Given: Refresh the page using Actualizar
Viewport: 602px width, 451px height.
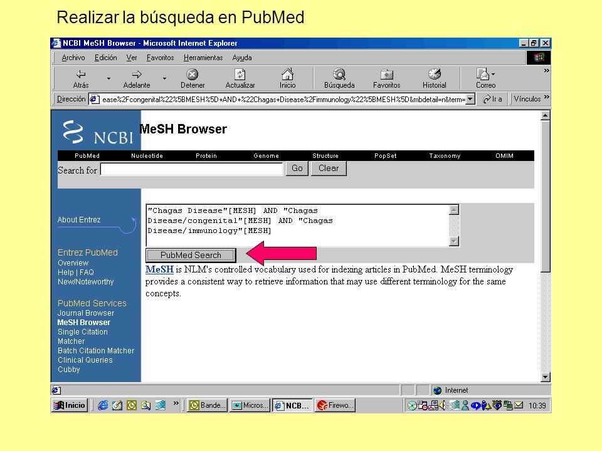Looking at the screenshot, I should [x=240, y=79].
